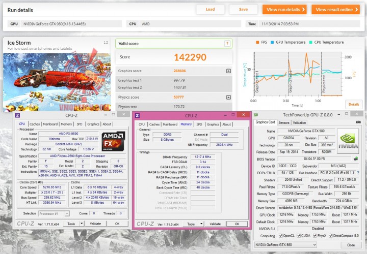Click the DRAM Frequency 1217.4 MHz value
Image resolution: width=367 pixels, height=254 pixels.
click(x=203, y=157)
